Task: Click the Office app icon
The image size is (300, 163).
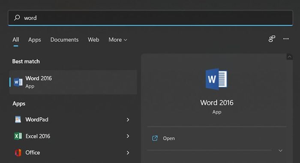Action: pos(18,153)
